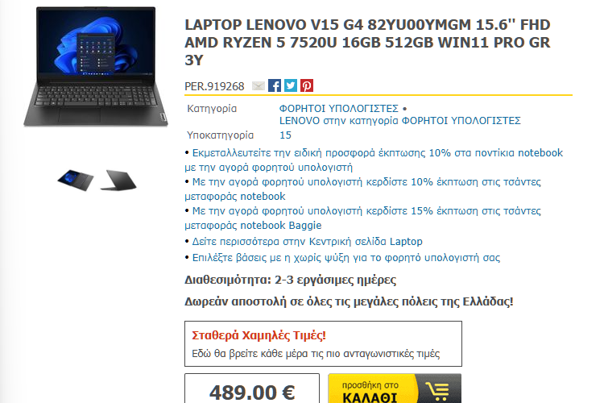Open 10% discount on notebook mice offer

(x=374, y=160)
